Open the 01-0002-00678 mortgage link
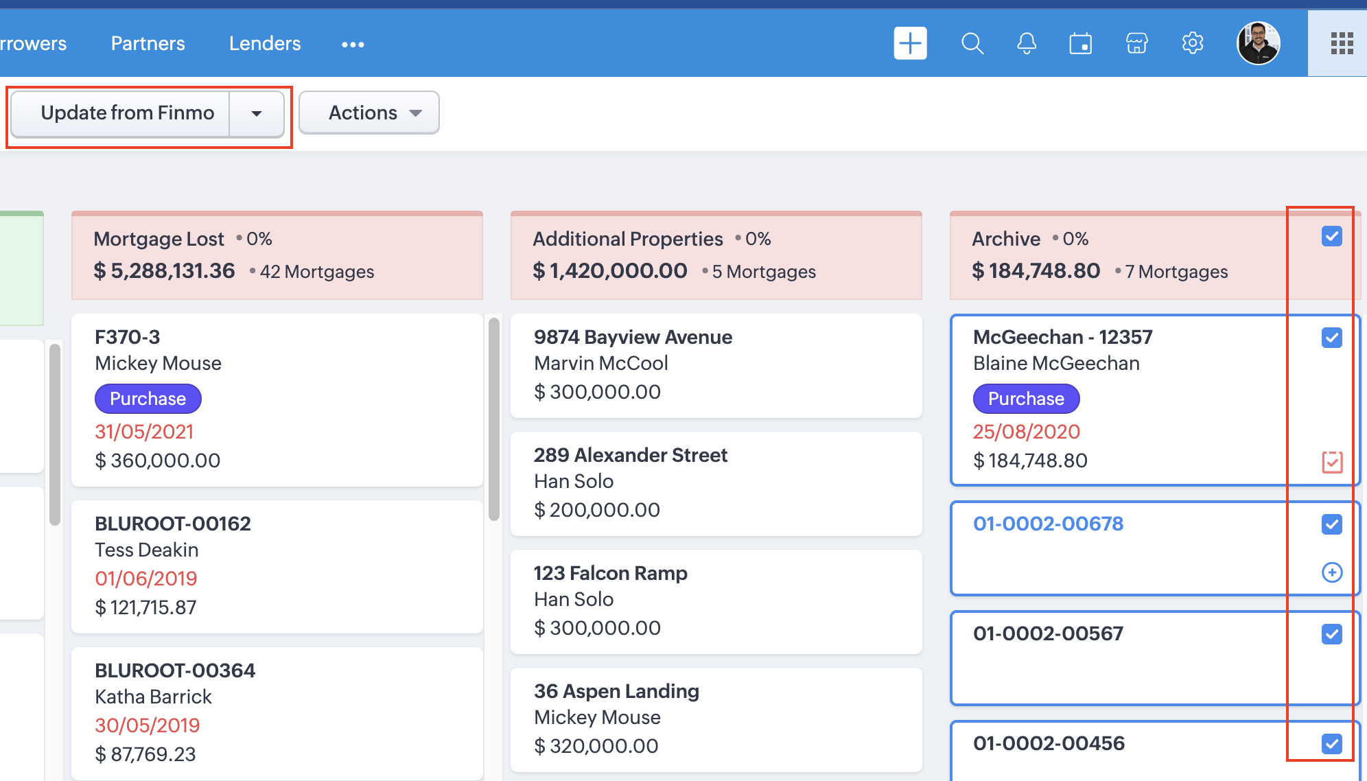1367x781 pixels. [x=1048, y=524]
